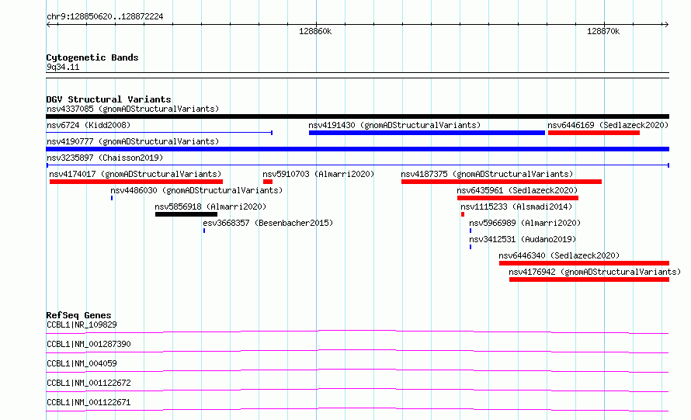Open nsv3235897 (Chaisson2019) label
This screenshot has width=691, height=420.
coord(105,158)
